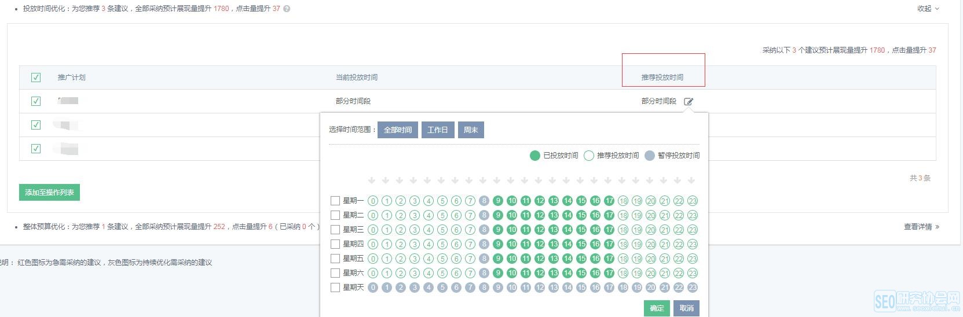Click 部分时间段 under 当前投放时间

tap(353, 101)
